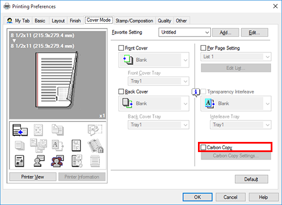This screenshot has height=205, width=282.
Task: Open the Favorite Setting Untitled dropdown
Action: 184,32
